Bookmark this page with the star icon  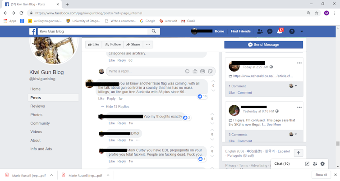click(317, 13)
